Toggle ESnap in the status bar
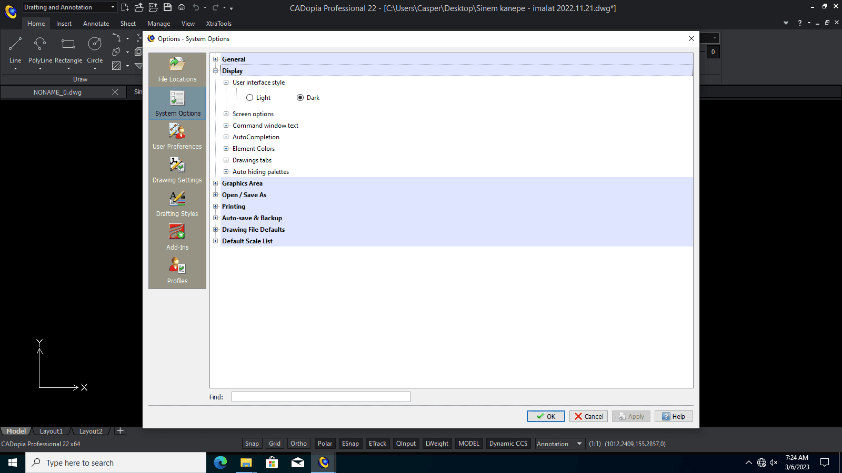 (x=350, y=444)
